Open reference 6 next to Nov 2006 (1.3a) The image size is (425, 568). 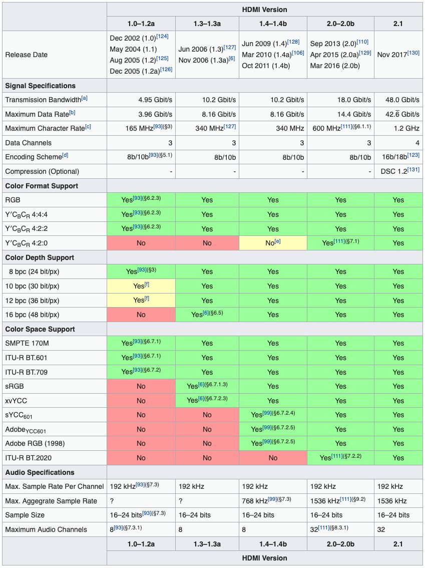(x=232, y=58)
